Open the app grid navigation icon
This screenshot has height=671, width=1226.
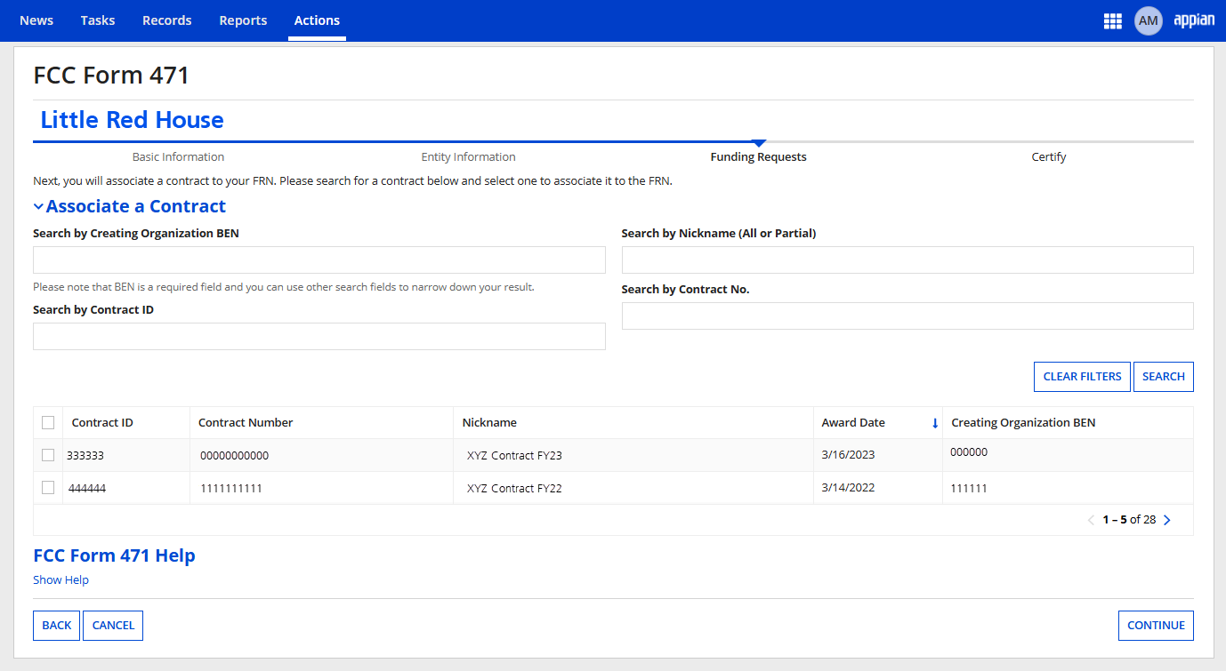1112,21
